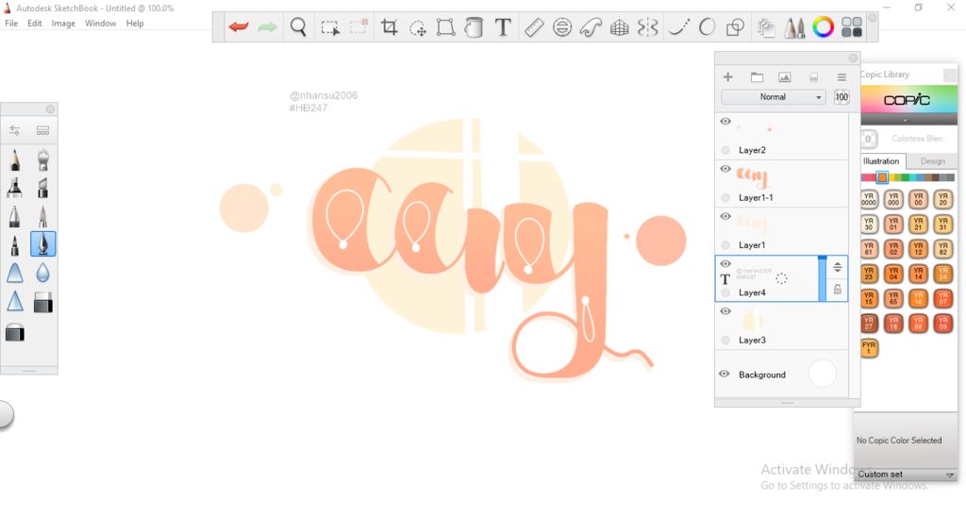Image resolution: width=966 pixels, height=516 pixels.
Task: Close the Brush Palette panel
Action: 51,109
